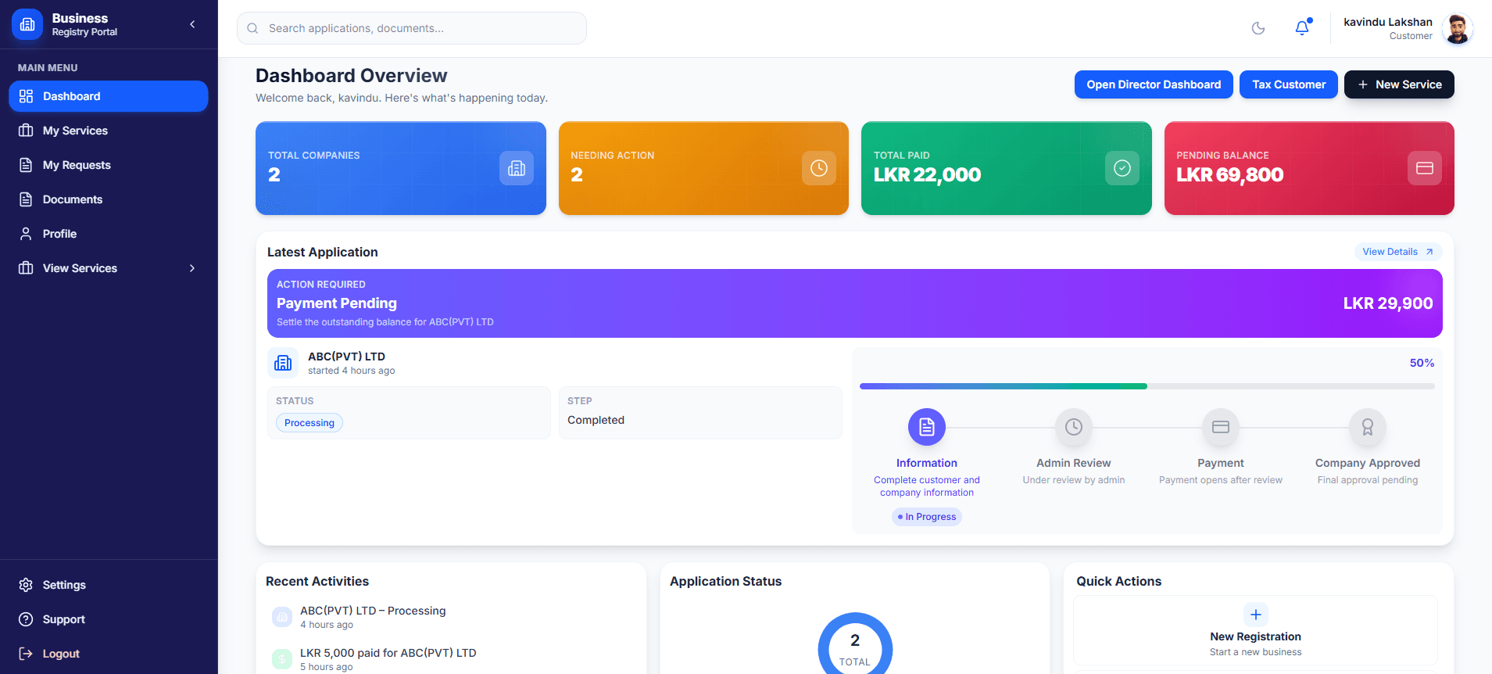Click Needing Action clock icon
This screenshot has width=1492, height=674.
pyautogui.click(x=819, y=168)
